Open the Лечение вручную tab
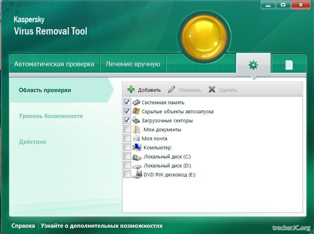This screenshot has width=314, height=234. pos(133,64)
